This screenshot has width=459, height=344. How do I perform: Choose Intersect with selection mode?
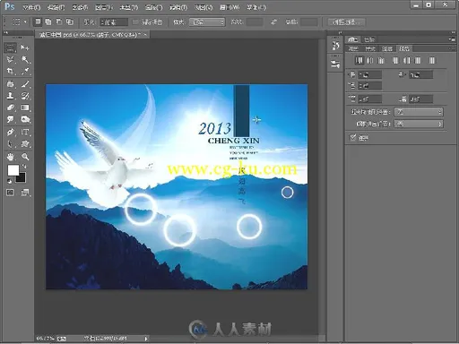pyautogui.click(x=70, y=21)
